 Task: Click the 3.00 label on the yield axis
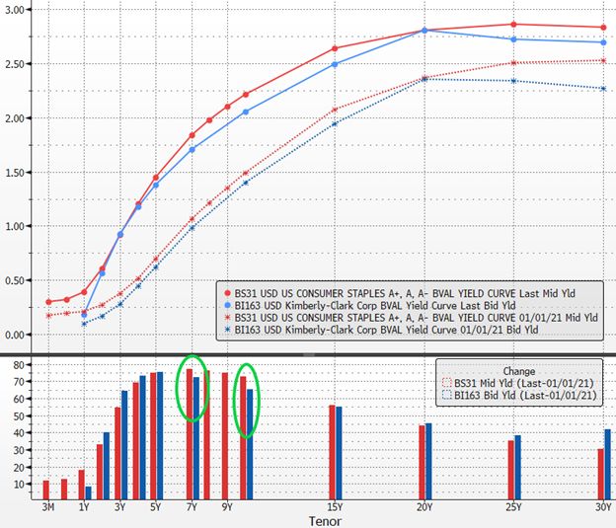(x=16, y=10)
